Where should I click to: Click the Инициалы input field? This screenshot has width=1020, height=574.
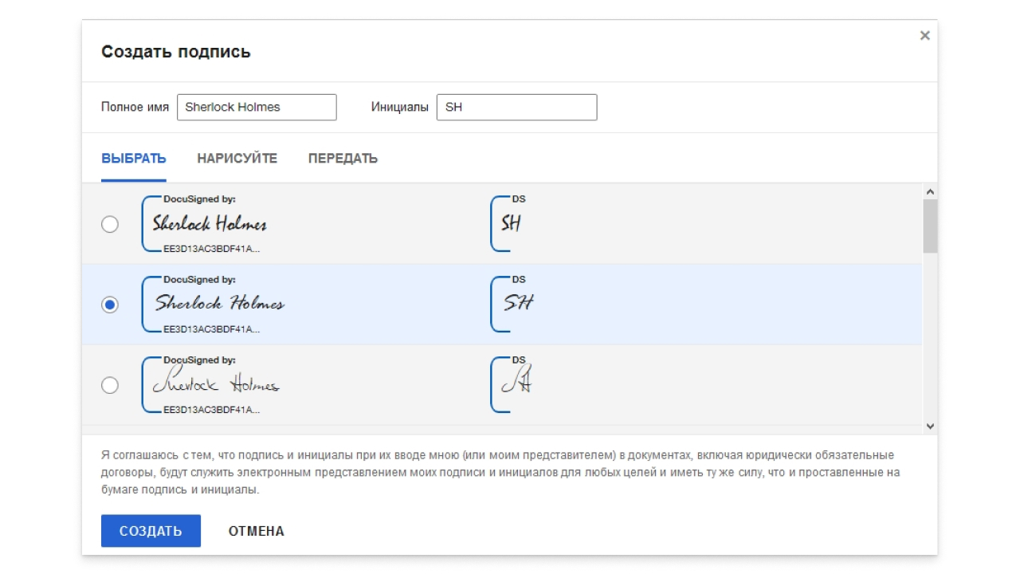[x=516, y=107]
